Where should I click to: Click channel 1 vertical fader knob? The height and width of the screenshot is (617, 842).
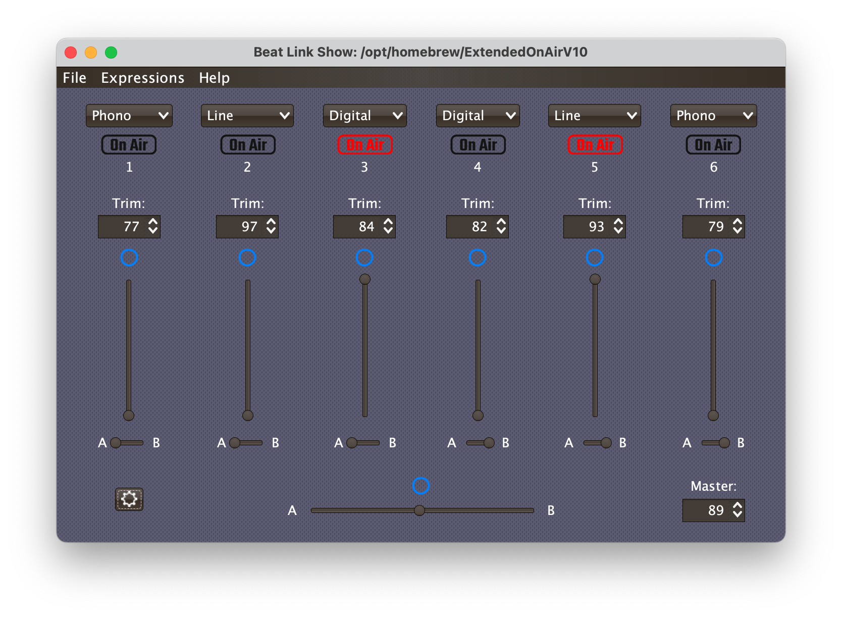129,416
